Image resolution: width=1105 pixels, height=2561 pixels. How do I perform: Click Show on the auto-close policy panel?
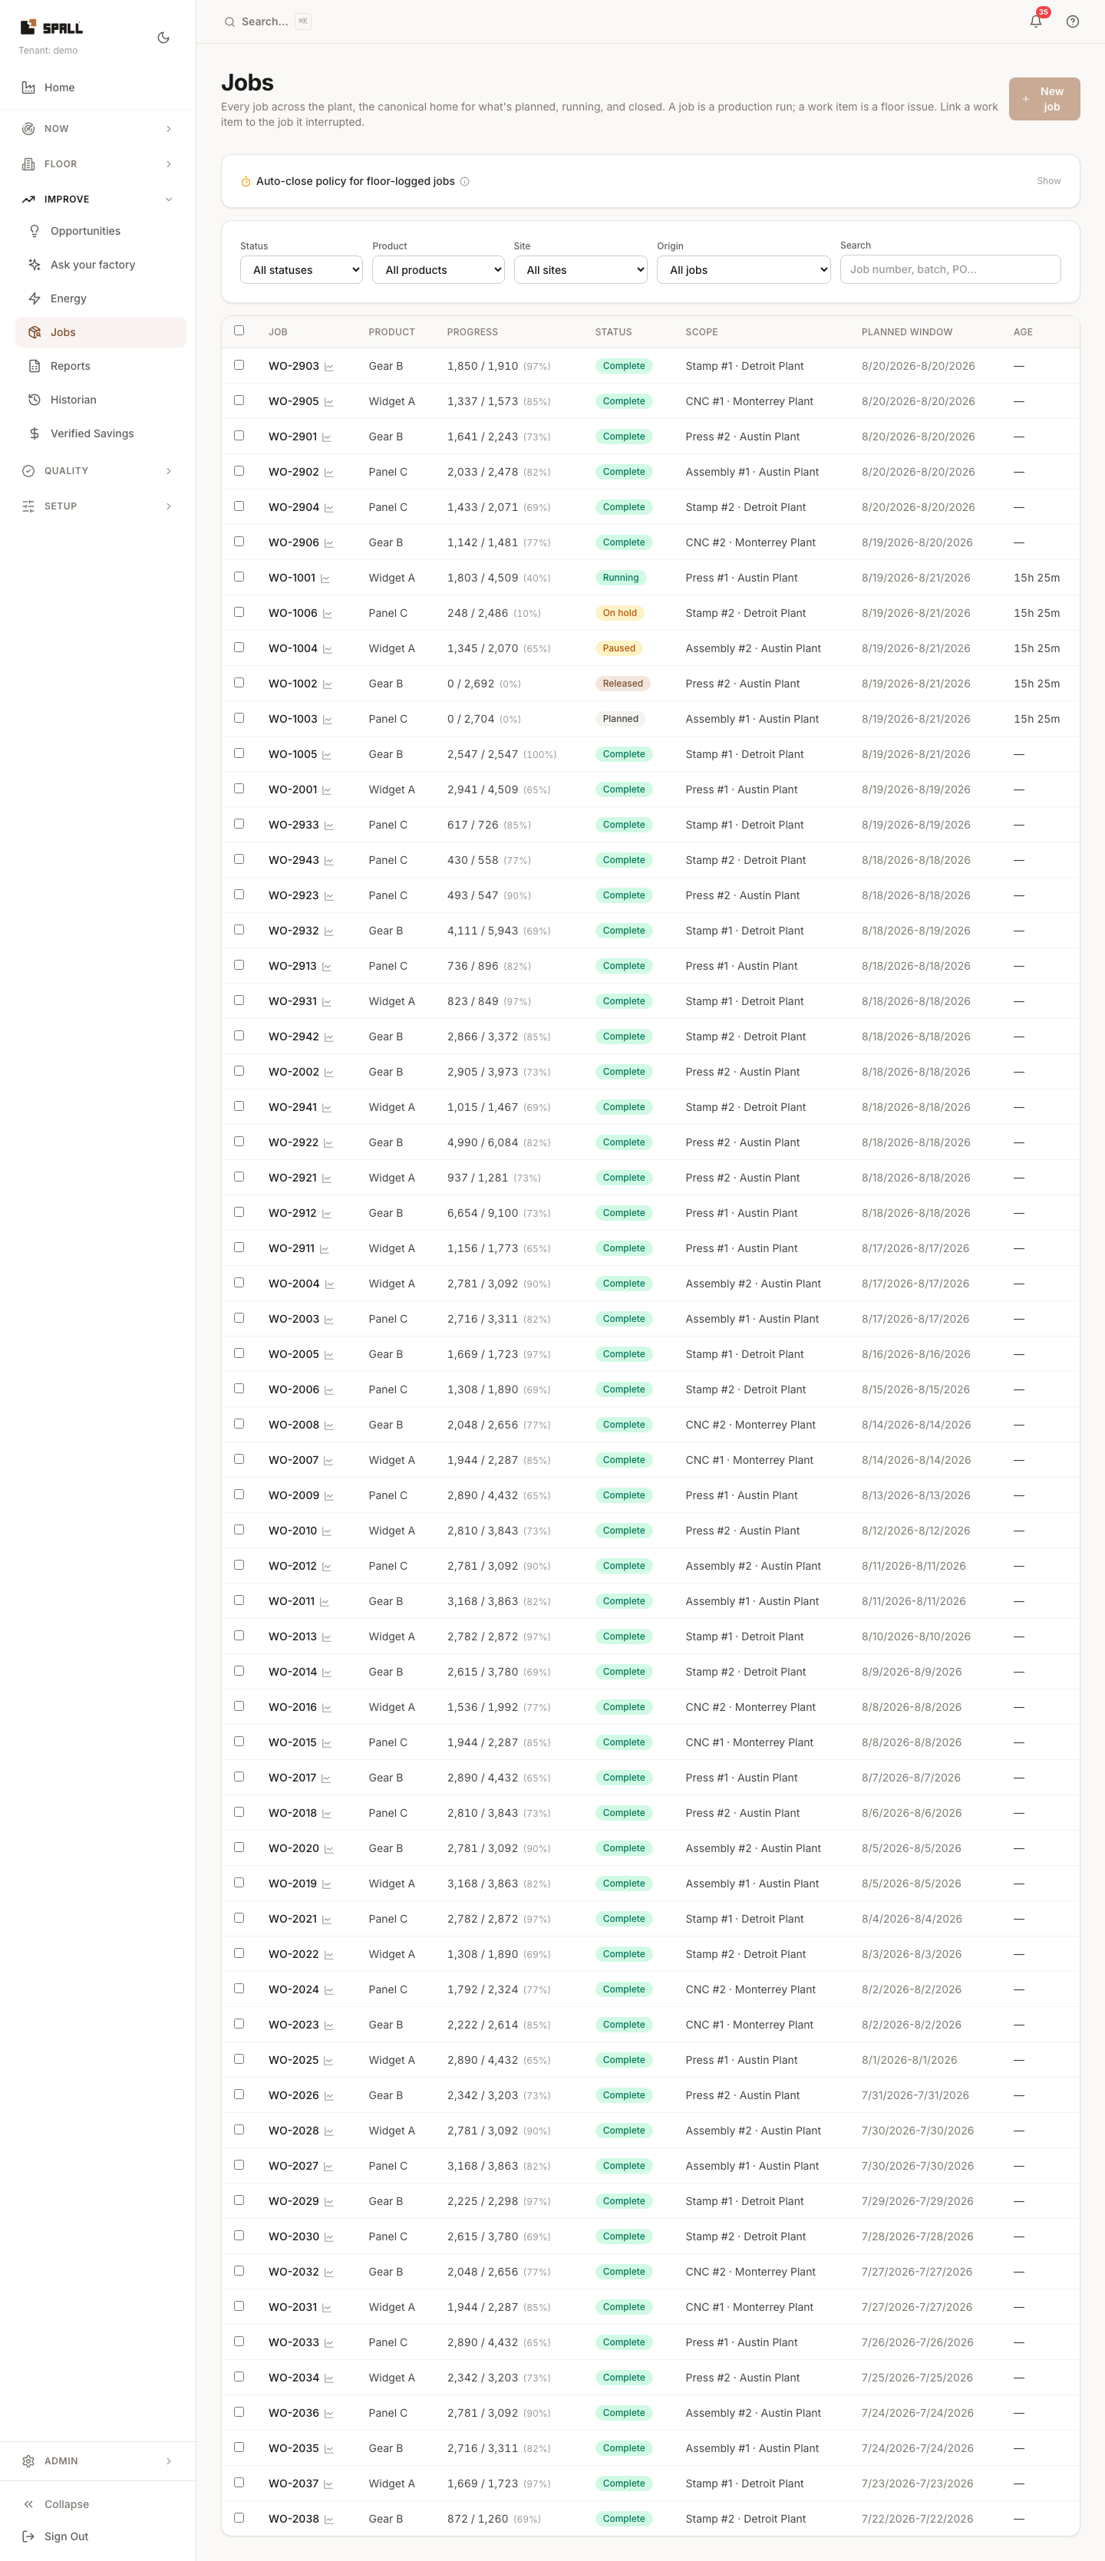coord(1048,181)
